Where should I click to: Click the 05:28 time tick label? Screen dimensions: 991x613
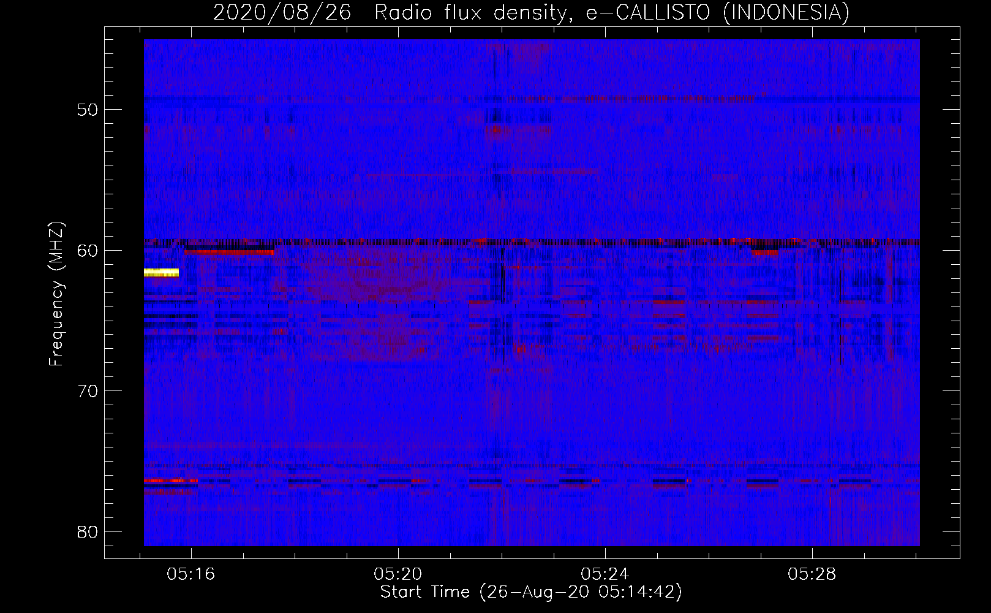pyautogui.click(x=812, y=574)
